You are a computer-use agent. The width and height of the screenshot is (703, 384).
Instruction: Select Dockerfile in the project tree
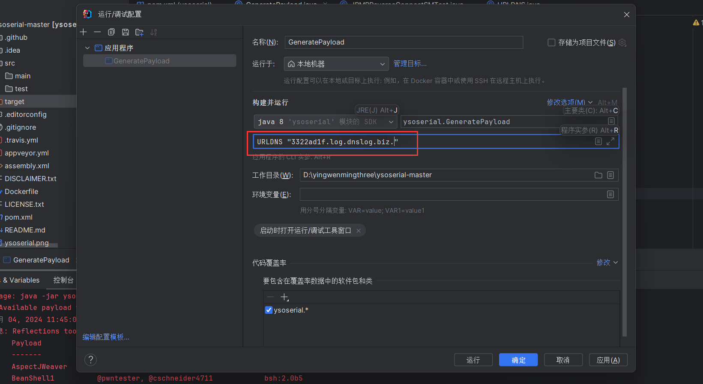coord(21,191)
